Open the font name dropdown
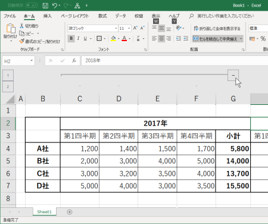This screenshot has width=268, height=224. (116, 29)
